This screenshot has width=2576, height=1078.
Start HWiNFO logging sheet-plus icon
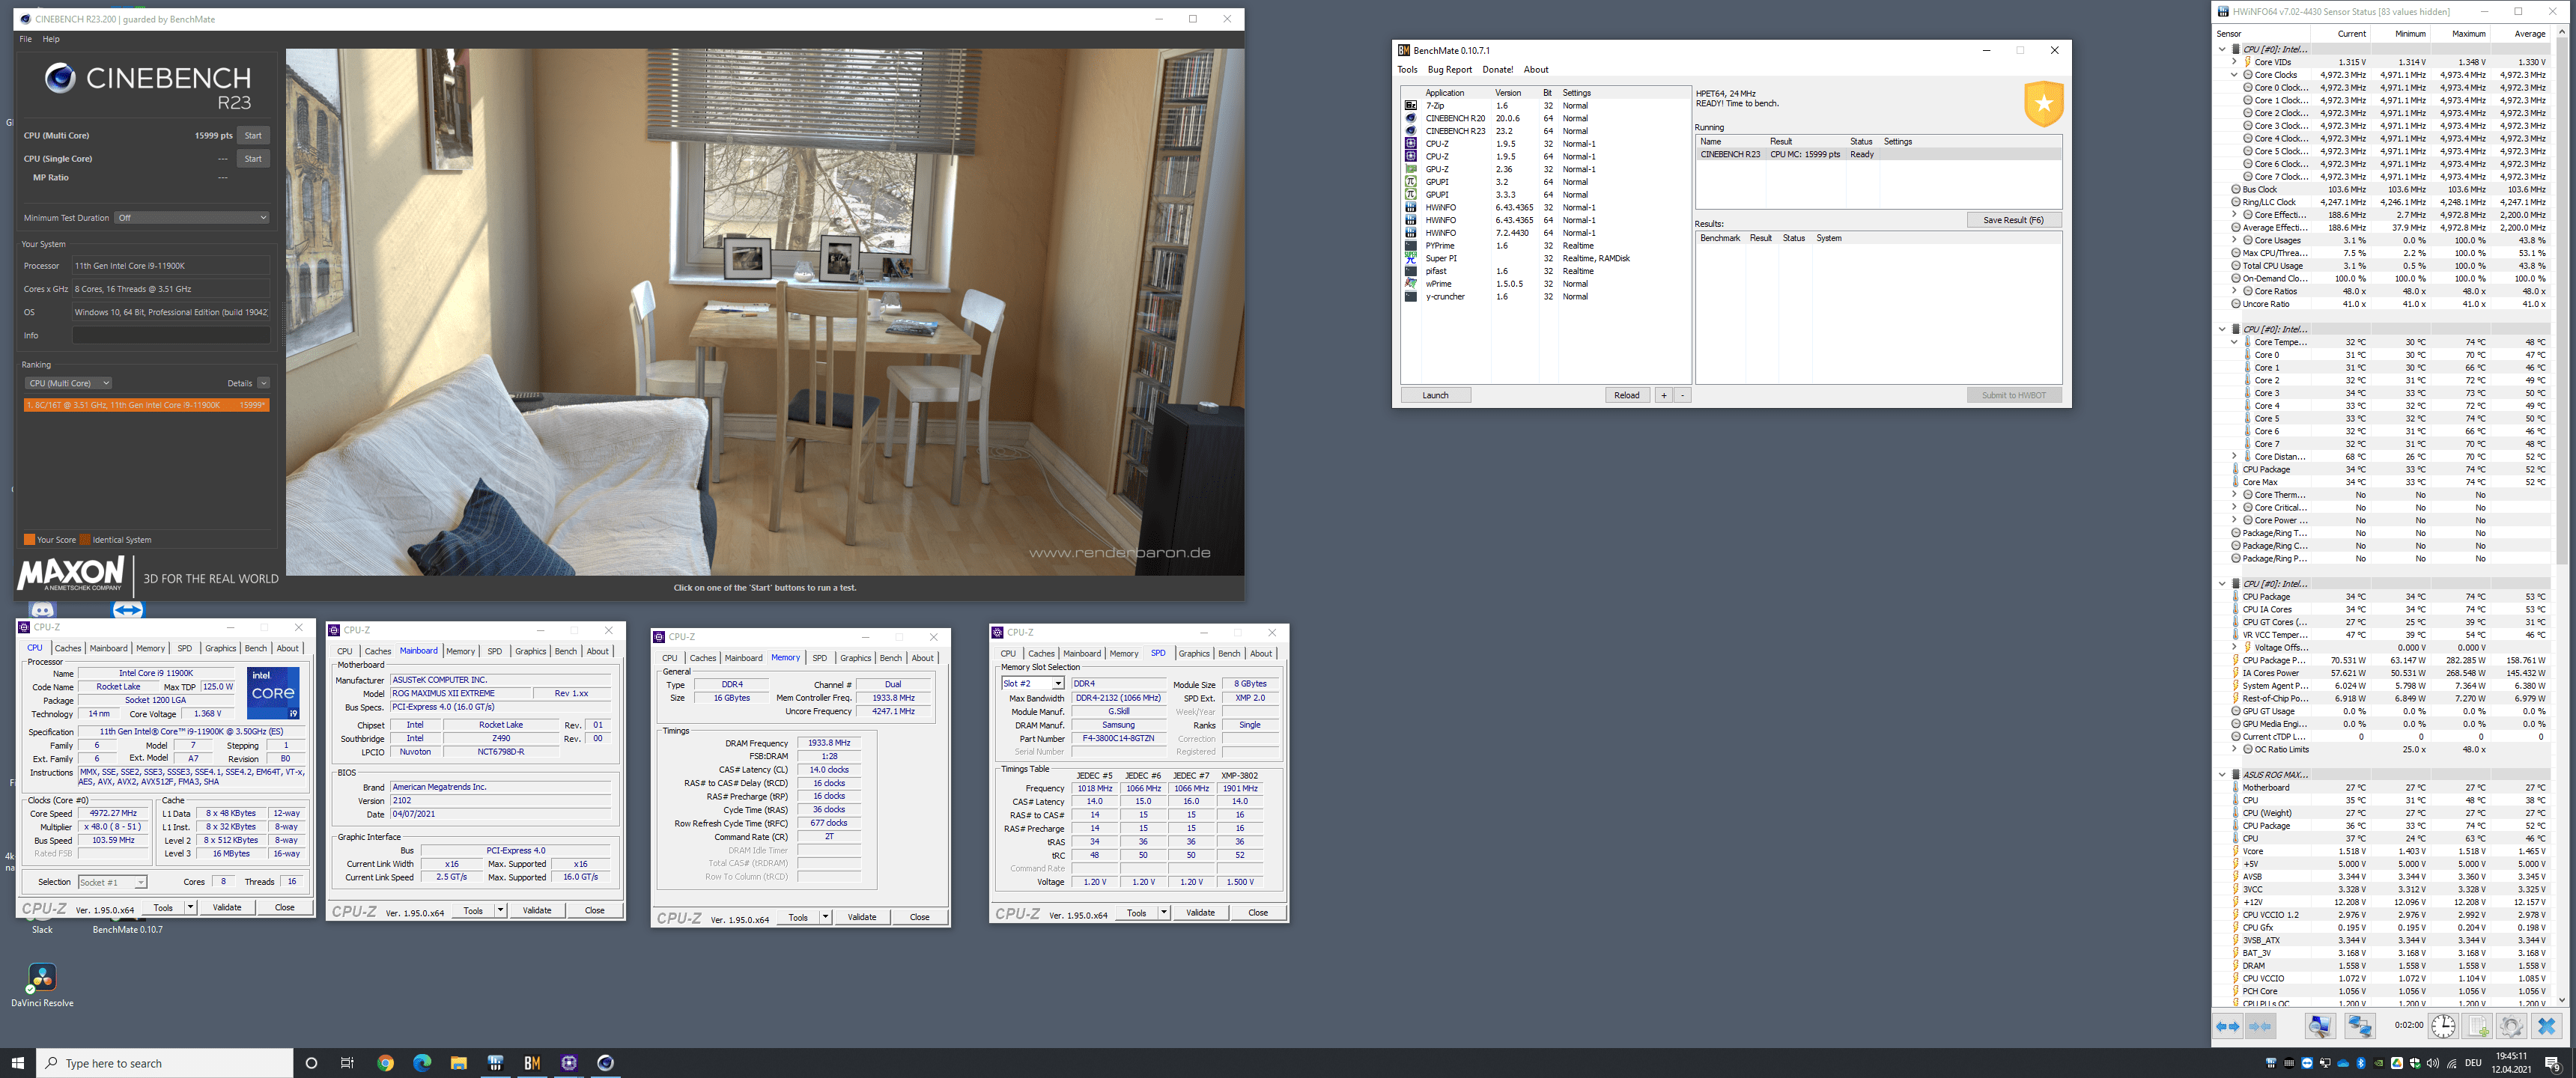pos(2477,1026)
